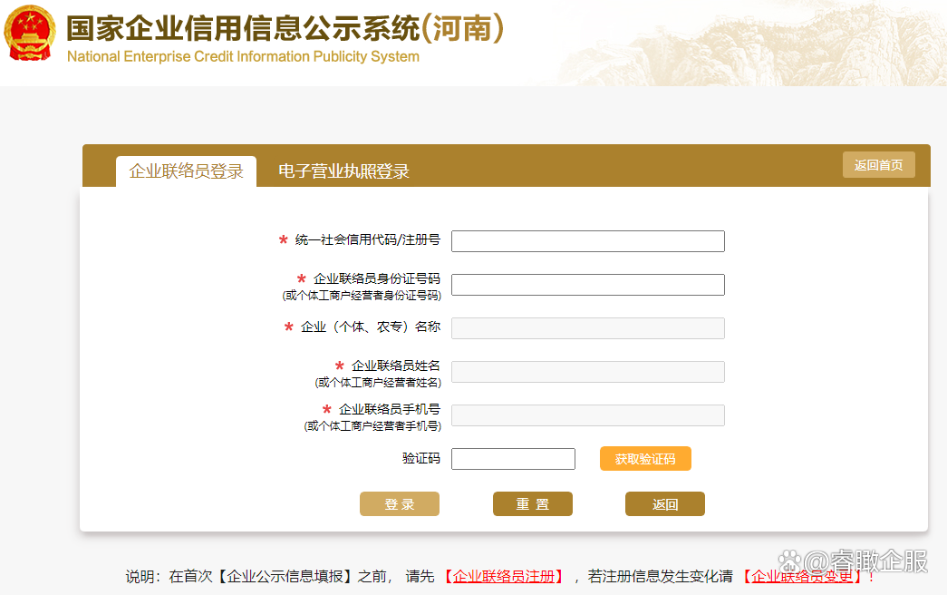
Task: Click the 国家企业信用信息公示系统 title text
Action: click(x=285, y=28)
